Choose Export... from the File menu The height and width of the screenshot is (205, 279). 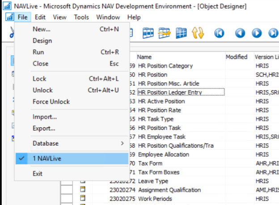pos(72,128)
